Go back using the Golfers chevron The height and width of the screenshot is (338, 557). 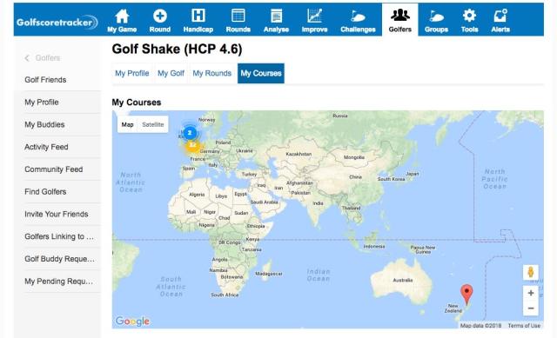27,58
